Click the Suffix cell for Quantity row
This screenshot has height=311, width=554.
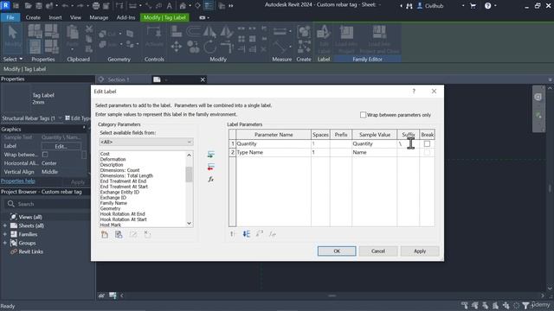click(408, 144)
